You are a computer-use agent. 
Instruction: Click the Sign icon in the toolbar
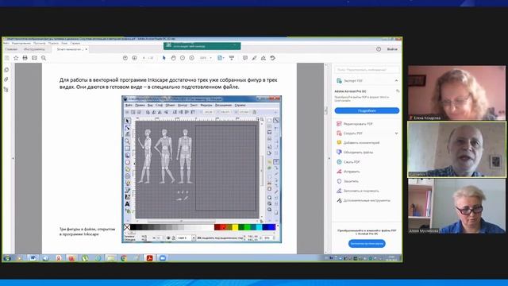[x=264, y=58]
